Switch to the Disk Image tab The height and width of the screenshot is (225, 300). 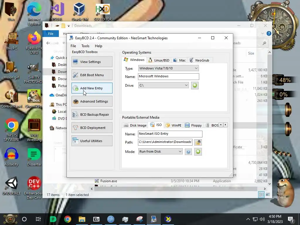point(135,125)
